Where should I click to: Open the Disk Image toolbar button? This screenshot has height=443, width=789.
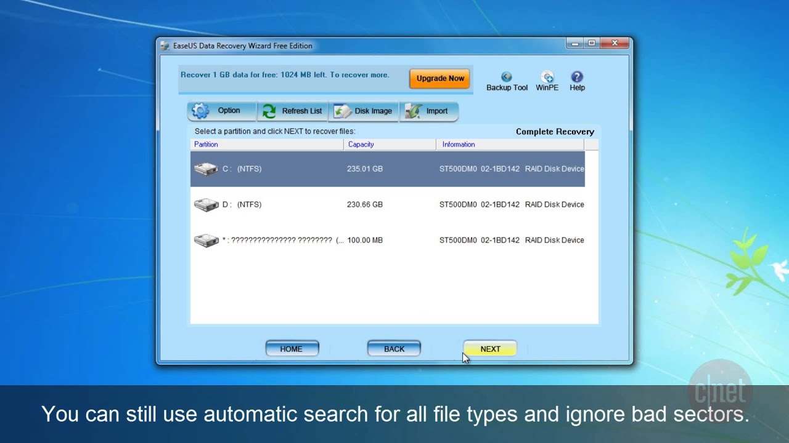pyautogui.click(x=364, y=111)
